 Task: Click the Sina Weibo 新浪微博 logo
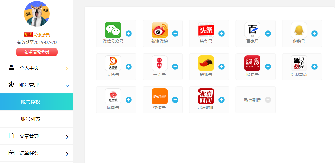[160, 30]
